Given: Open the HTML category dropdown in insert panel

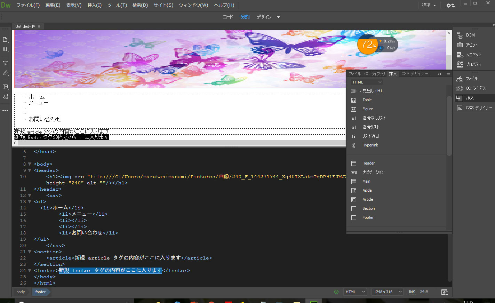Looking at the screenshot, I should [x=367, y=82].
